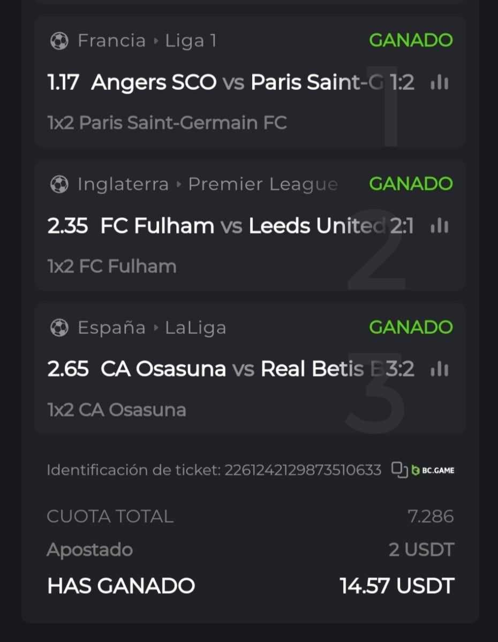Click the BC.GAME logo

[433, 470]
